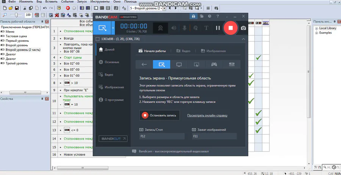Image resolution: width=341 pixels, height=175 pixels.
Task: Click the Cut scissors toolbar icon
Action: click(25, 8)
